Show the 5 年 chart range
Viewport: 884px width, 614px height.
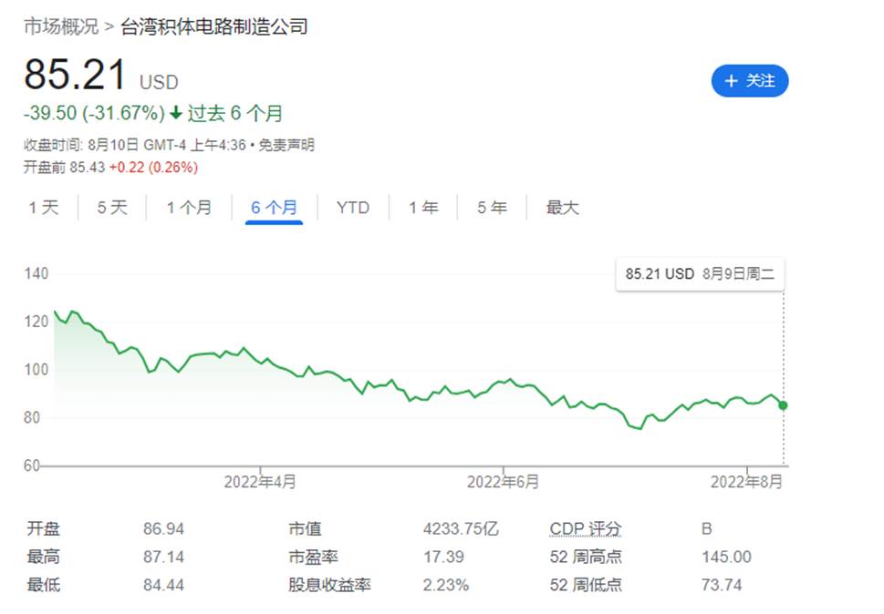coord(493,208)
